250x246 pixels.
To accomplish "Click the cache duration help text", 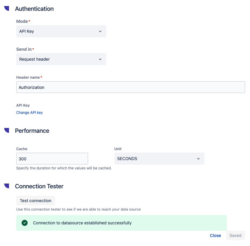I will point(64,168).
